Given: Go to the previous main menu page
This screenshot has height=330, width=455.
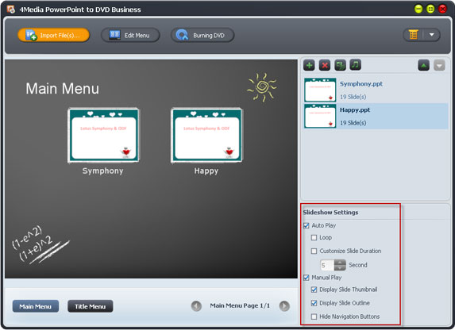Looking at the screenshot, I should [x=196, y=306].
